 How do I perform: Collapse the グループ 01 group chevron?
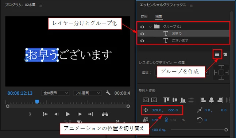click(150, 27)
